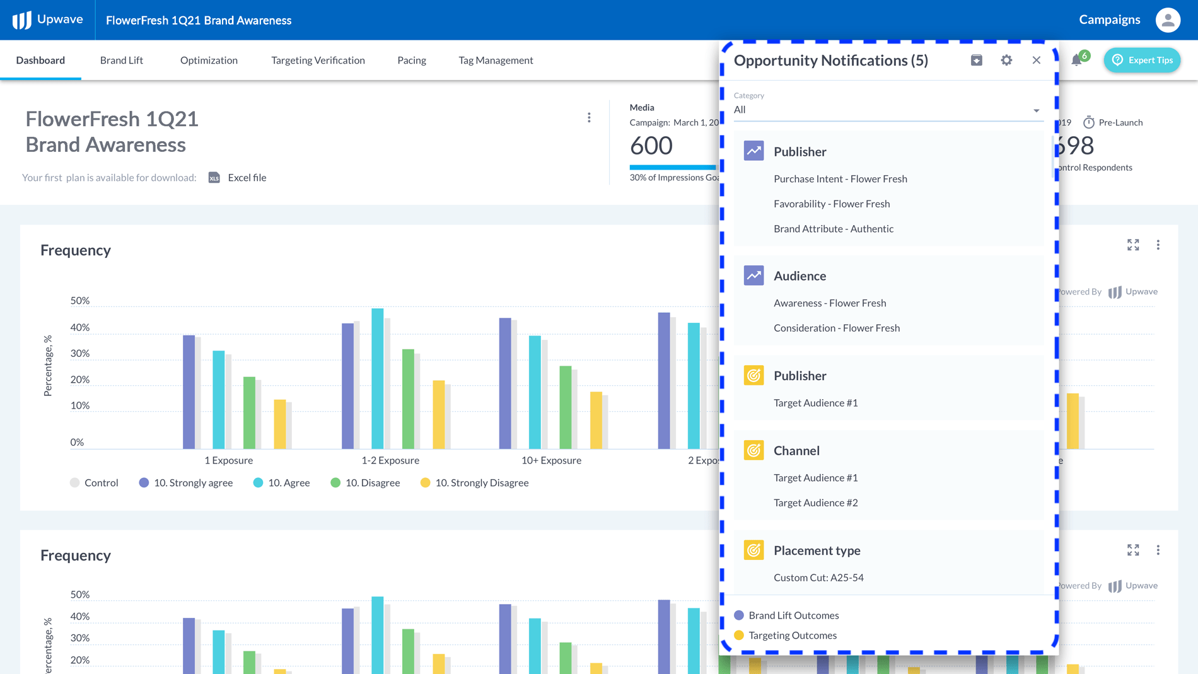Open the Targeting Verification tab
Screen dimensions: 1198x674
click(x=318, y=61)
